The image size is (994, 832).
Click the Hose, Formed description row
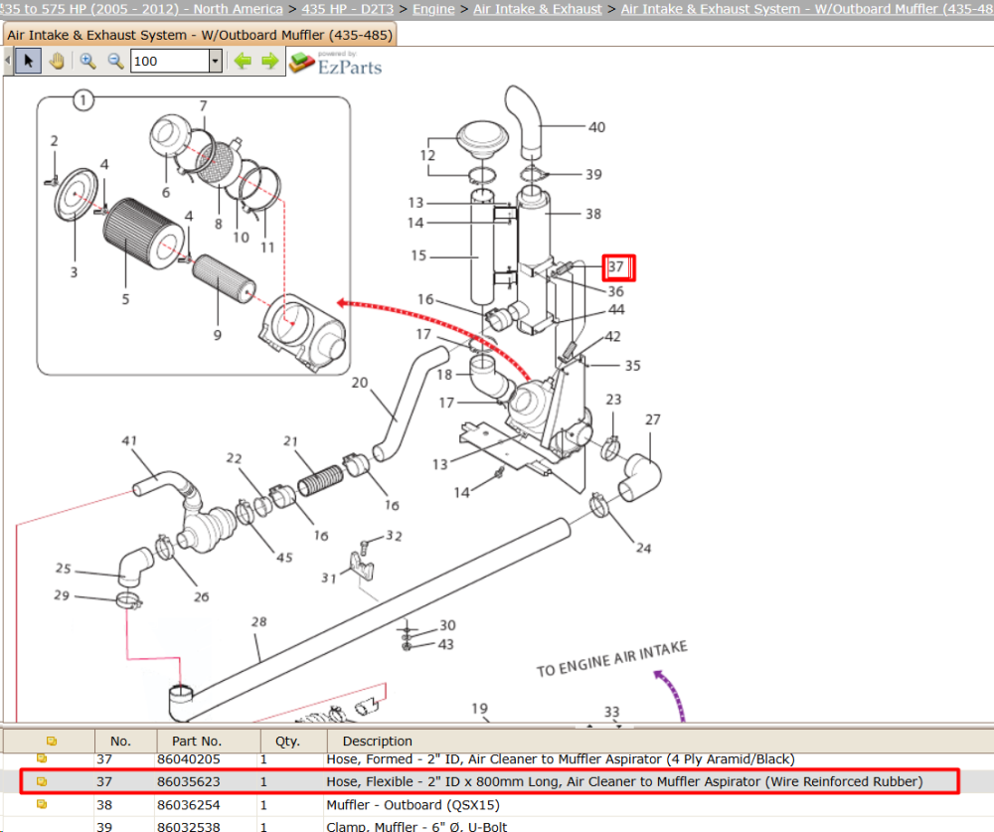pos(561,759)
